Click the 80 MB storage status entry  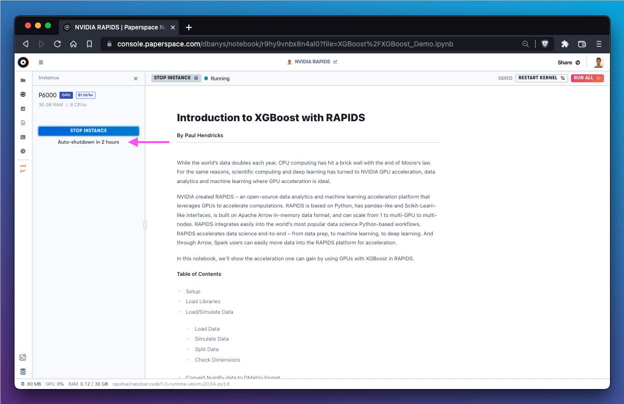tap(31, 384)
